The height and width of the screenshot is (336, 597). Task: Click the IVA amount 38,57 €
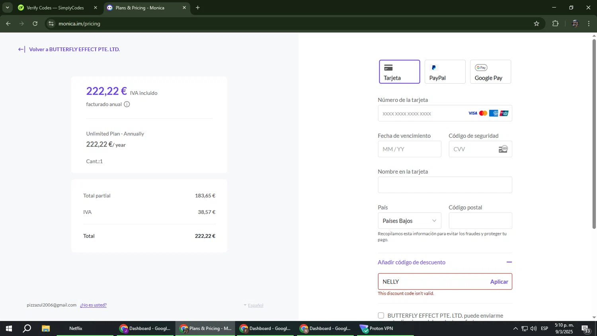[207, 212]
